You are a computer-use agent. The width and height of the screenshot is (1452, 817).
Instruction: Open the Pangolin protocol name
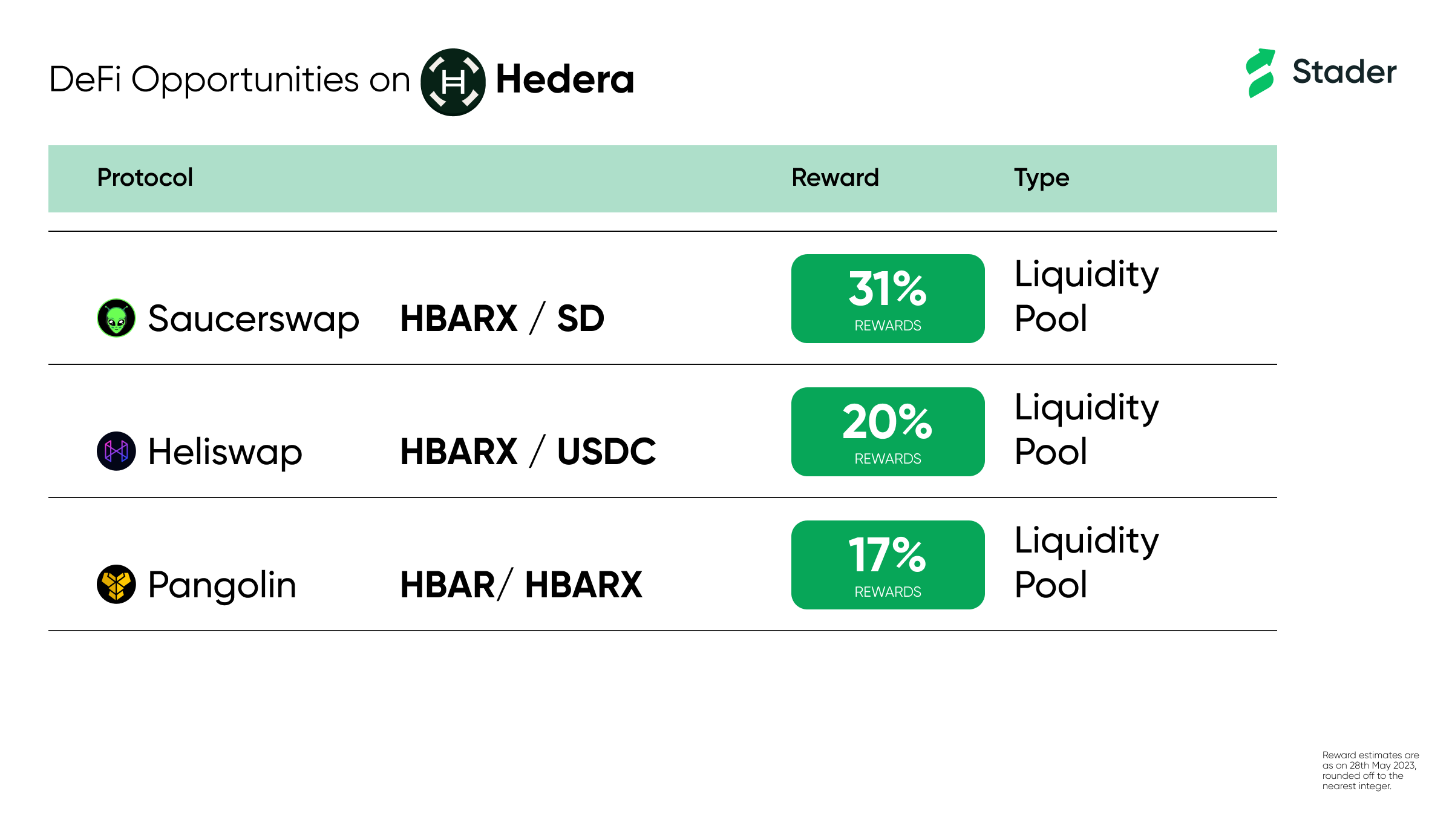pyautogui.click(x=222, y=585)
